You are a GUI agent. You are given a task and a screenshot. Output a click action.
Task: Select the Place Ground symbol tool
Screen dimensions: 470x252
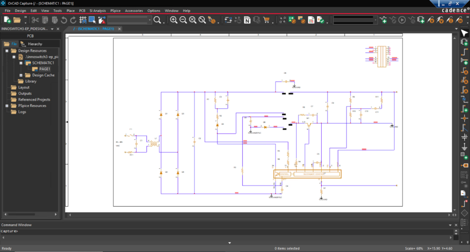point(464,147)
